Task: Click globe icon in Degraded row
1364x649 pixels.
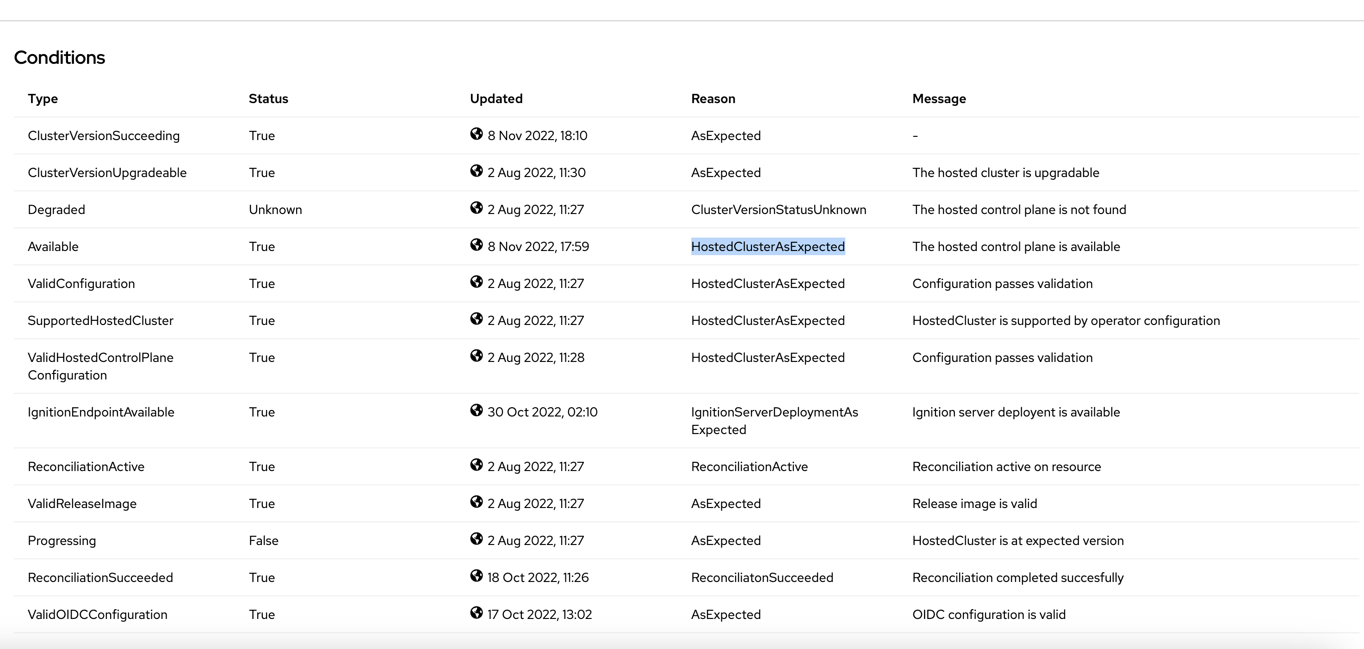Action: [x=476, y=208]
